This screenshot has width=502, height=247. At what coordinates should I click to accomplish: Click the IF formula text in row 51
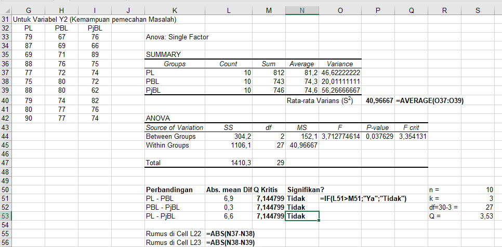point(363,198)
